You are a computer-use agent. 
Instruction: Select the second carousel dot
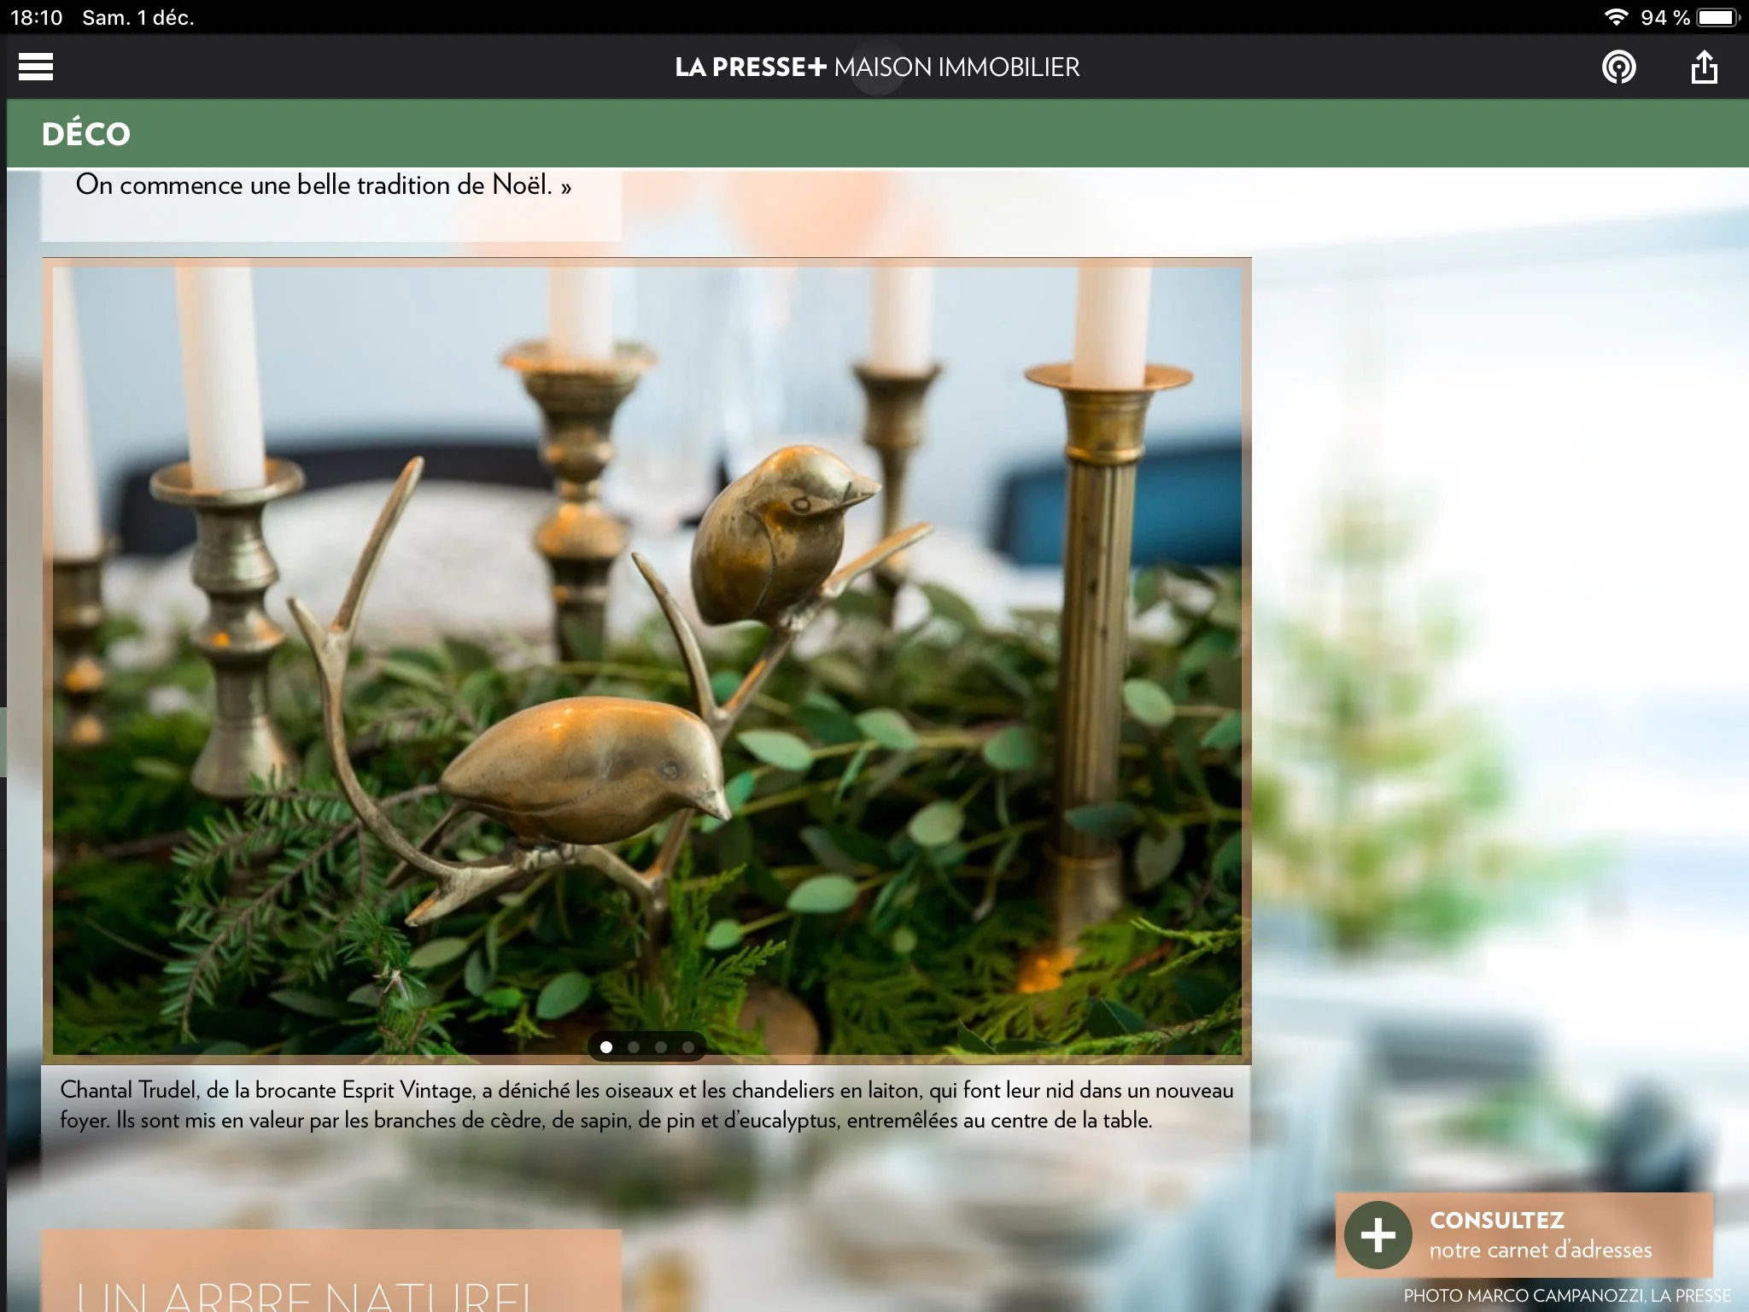(x=634, y=1047)
